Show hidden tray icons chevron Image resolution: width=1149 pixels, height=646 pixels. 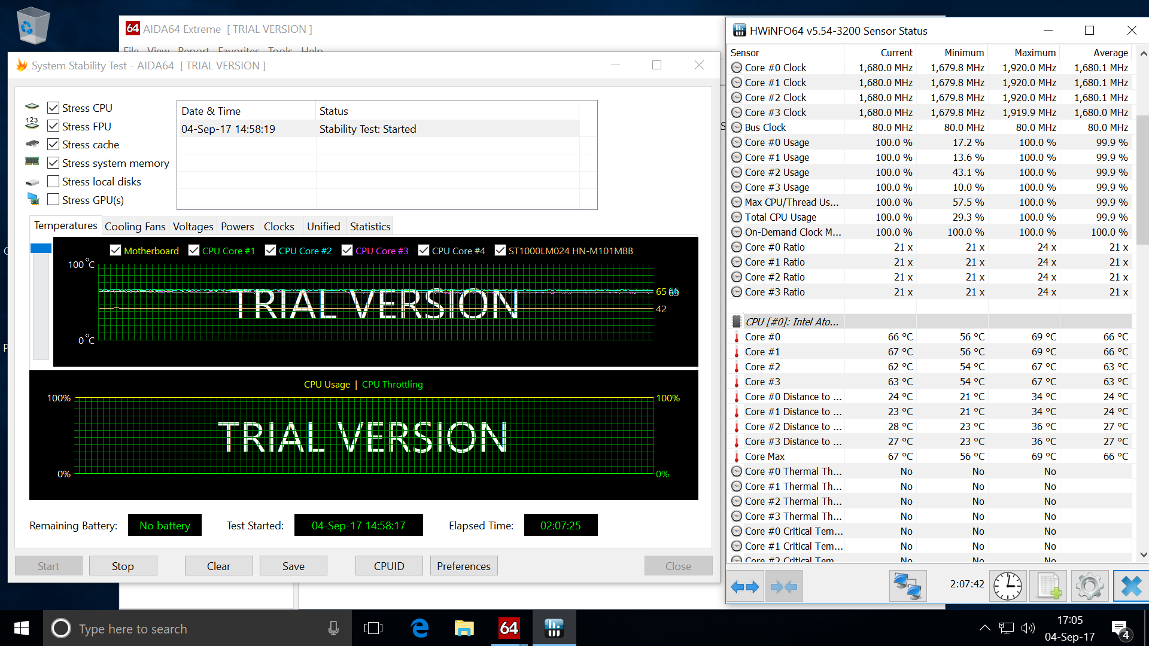984,628
